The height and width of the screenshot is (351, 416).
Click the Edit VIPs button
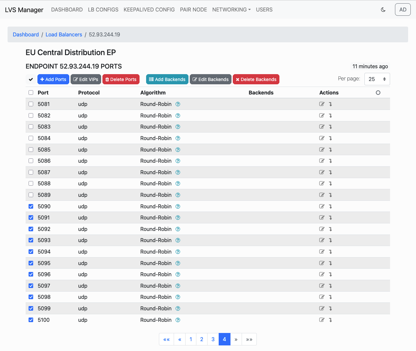[86, 79]
